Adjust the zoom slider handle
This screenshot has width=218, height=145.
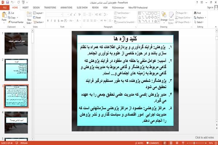point(194,143)
